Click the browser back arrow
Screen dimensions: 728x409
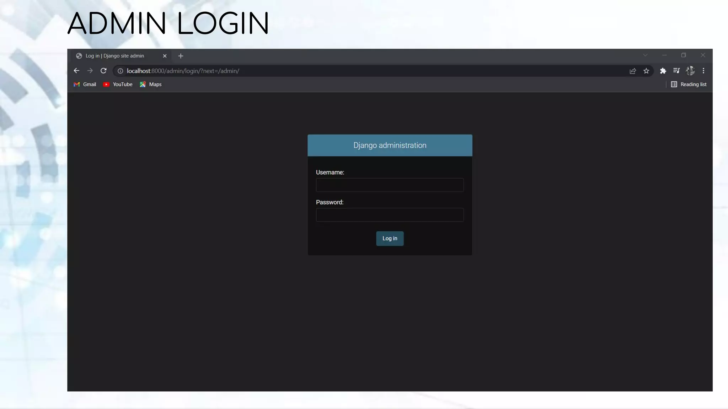click(x=76, y=71)
